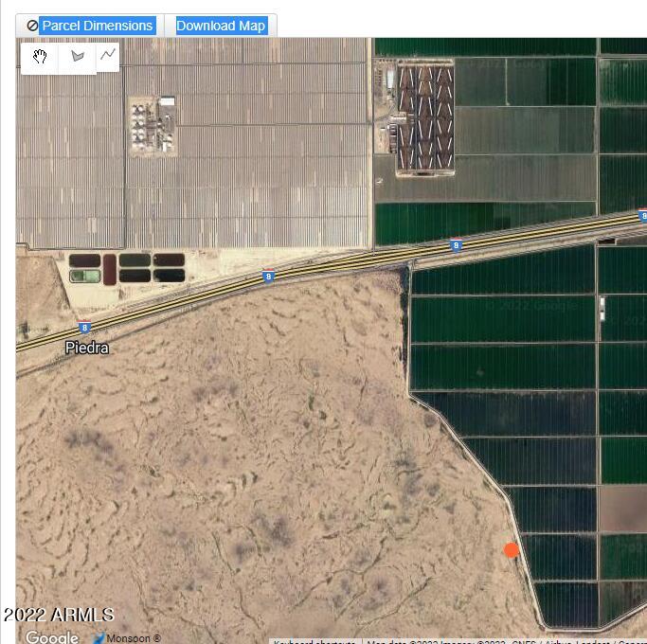This screenshot has height=644, width=647.
Task: Select the polyline drawing tool
Action: (108, 55)
